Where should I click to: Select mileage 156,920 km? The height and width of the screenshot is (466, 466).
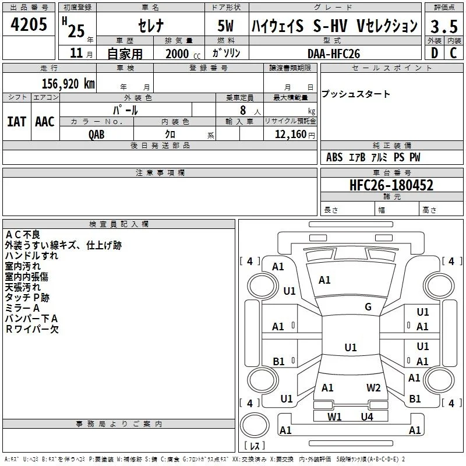pyautogui.click(x=68, y=84)
